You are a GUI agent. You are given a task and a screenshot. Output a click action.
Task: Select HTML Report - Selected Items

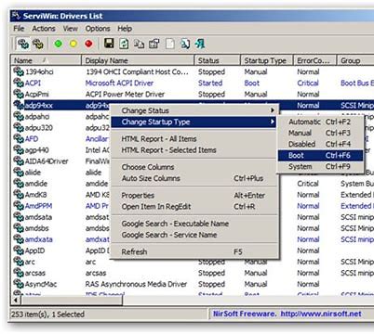point(194,150)
